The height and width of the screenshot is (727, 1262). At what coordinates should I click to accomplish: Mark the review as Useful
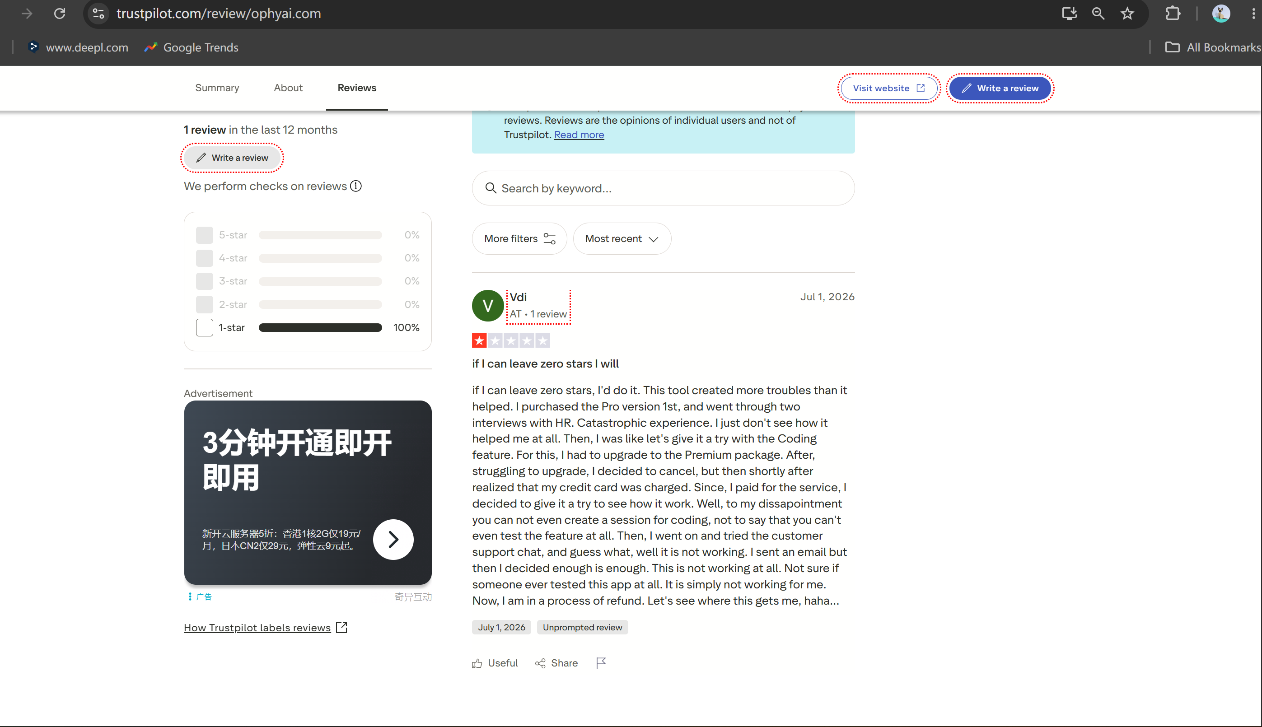click(x=495, y=664)
